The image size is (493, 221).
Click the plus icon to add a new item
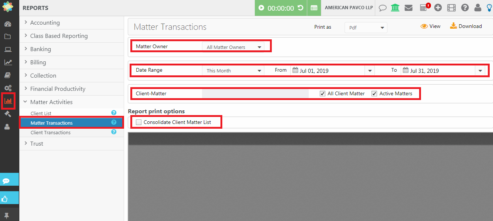click(x=438, y=7)
